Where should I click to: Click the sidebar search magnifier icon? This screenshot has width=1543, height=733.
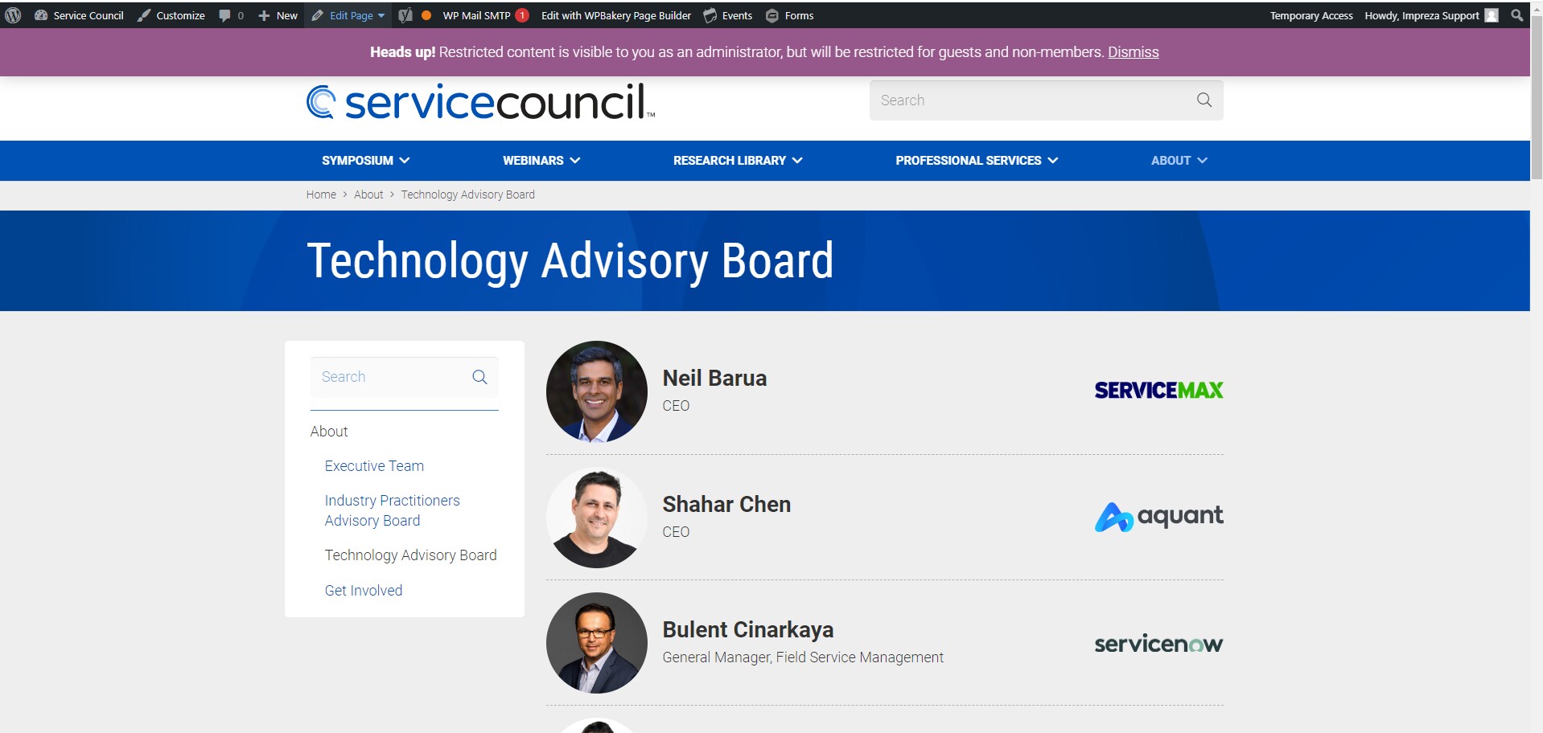[x=479, y=376]
